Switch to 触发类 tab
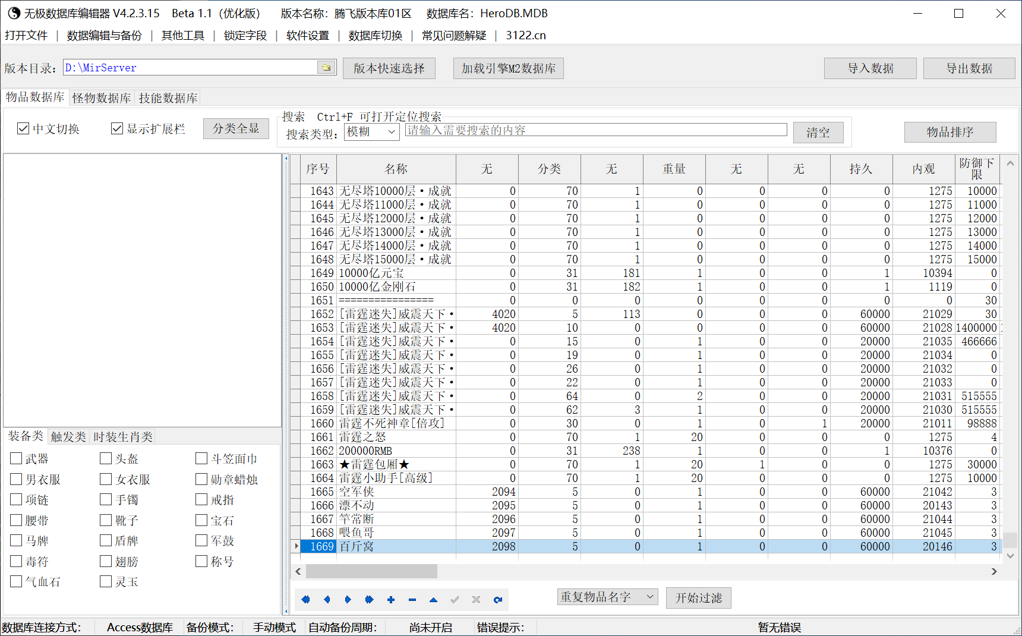The height and width of the screenshot is (636, 1022). (x=68, y=437)
